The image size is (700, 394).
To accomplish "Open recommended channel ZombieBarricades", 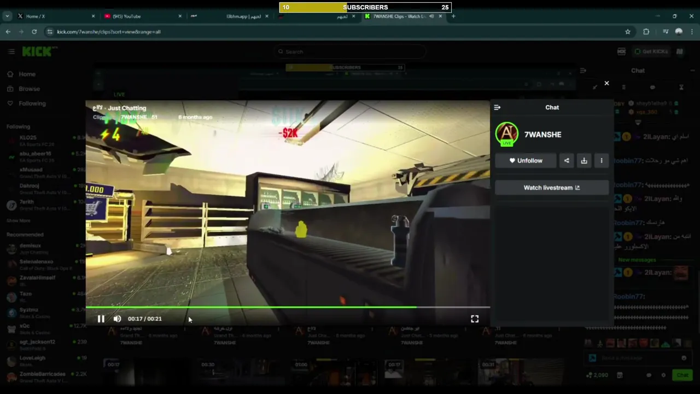I will (45, 376).
